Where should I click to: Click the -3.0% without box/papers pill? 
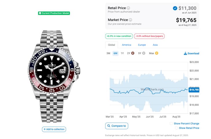(149, 36)
